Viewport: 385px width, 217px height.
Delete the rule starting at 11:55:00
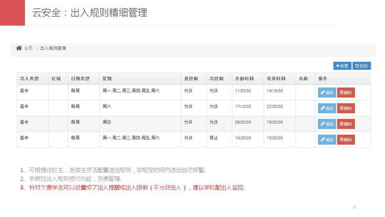click(x=346, y=92)
